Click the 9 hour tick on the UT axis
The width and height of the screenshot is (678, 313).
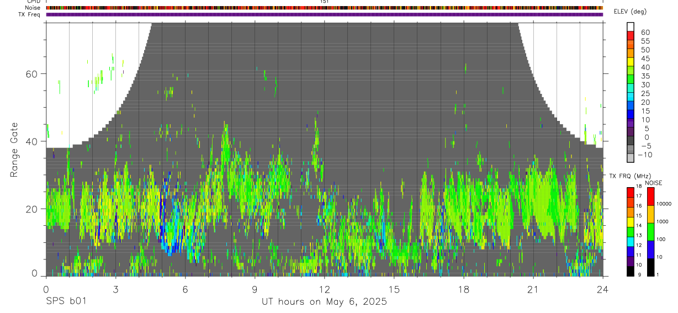tap(255, 289)
